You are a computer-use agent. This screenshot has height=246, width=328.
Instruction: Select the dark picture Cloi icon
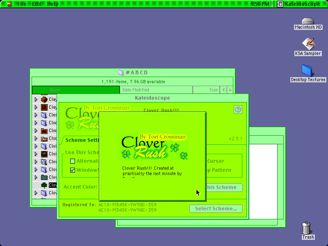[44, 154]
